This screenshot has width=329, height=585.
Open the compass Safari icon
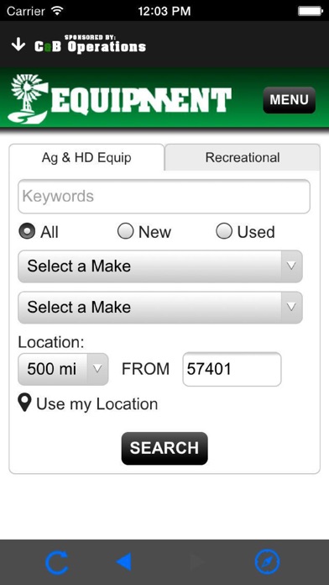(267, 561)
